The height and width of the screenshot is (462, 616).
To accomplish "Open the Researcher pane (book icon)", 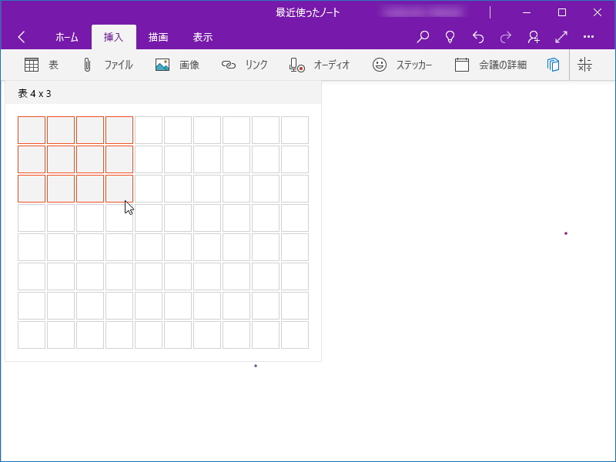I will pos(553,65).
